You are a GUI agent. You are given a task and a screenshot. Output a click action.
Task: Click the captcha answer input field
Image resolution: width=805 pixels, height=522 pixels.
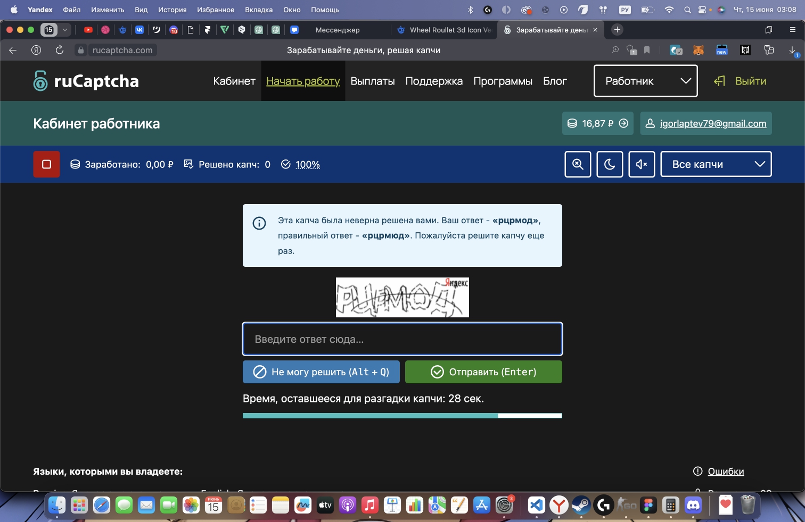(402, 339)
